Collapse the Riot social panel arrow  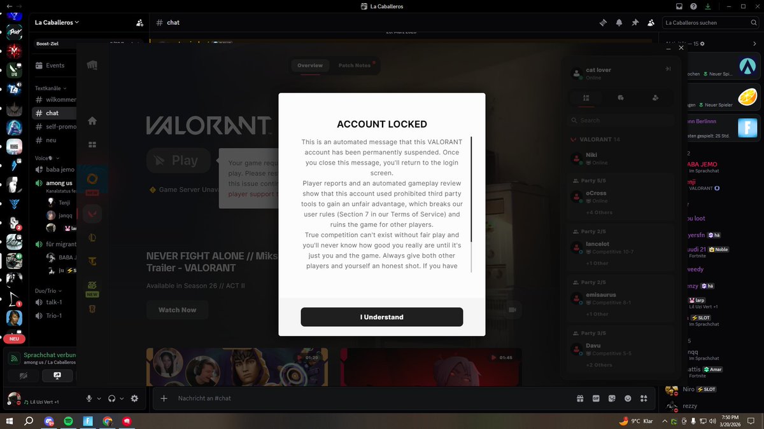[668, 69]
